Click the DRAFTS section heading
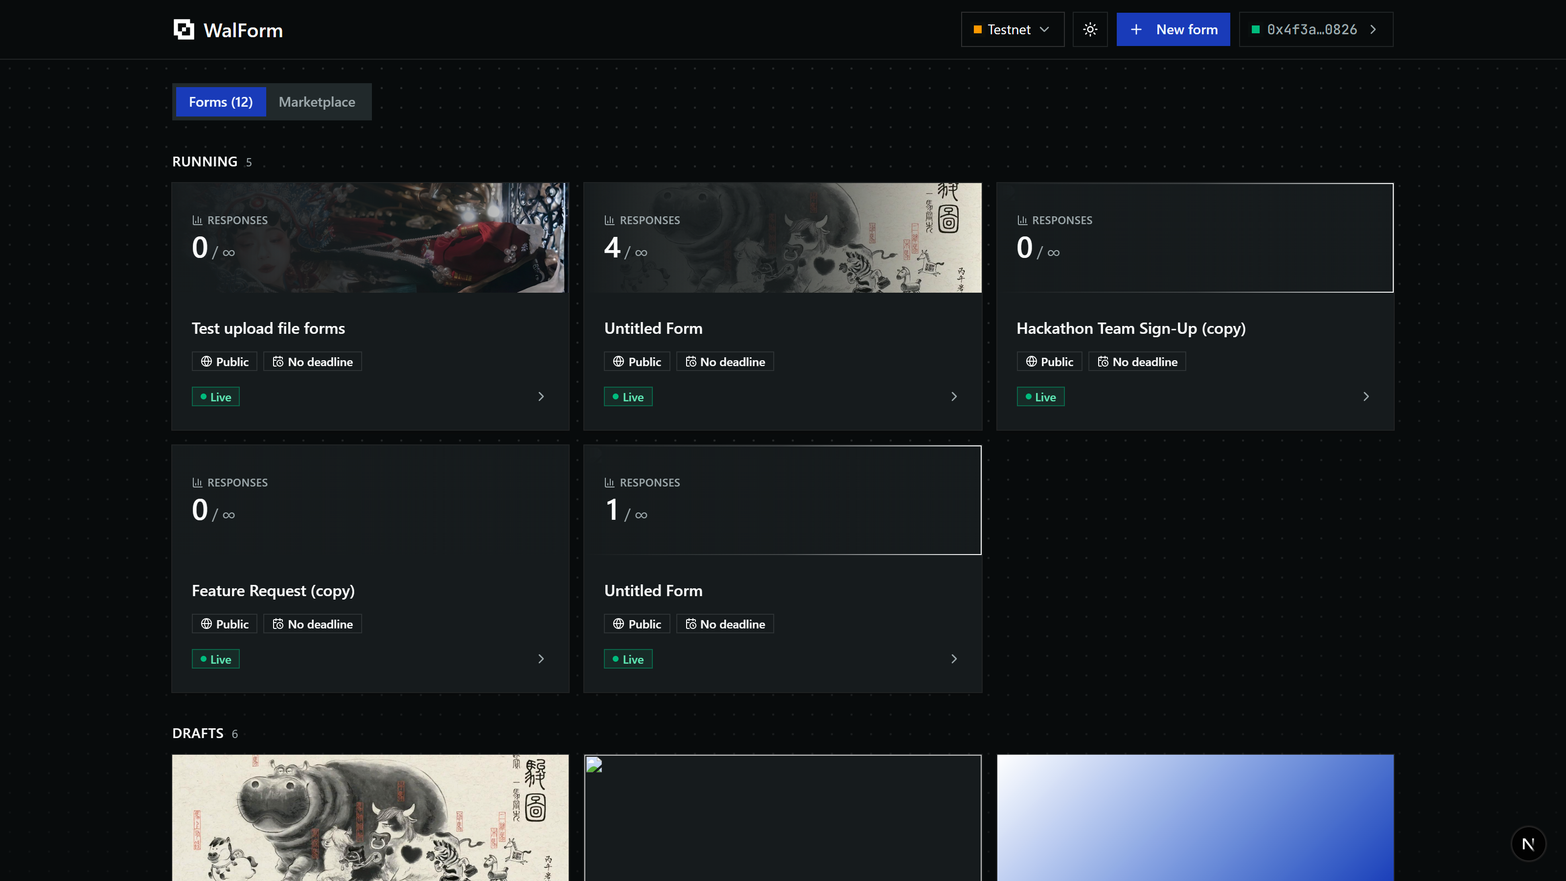This screenshot has width=1566, height=881. 198,733
